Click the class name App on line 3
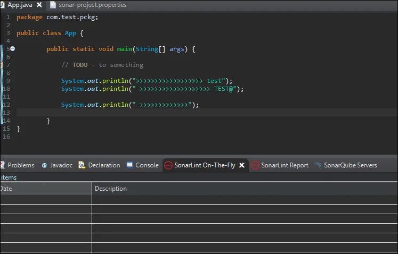398x254 pixels. [70, 33]
